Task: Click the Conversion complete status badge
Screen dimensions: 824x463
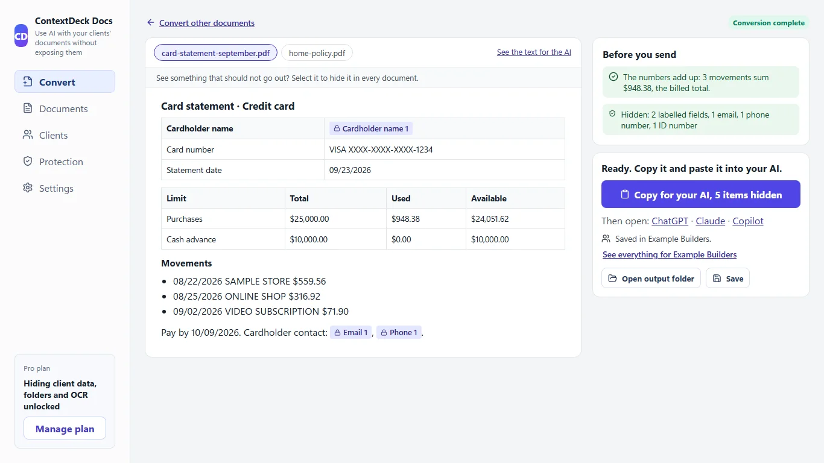Action: [x=769, y=23]
